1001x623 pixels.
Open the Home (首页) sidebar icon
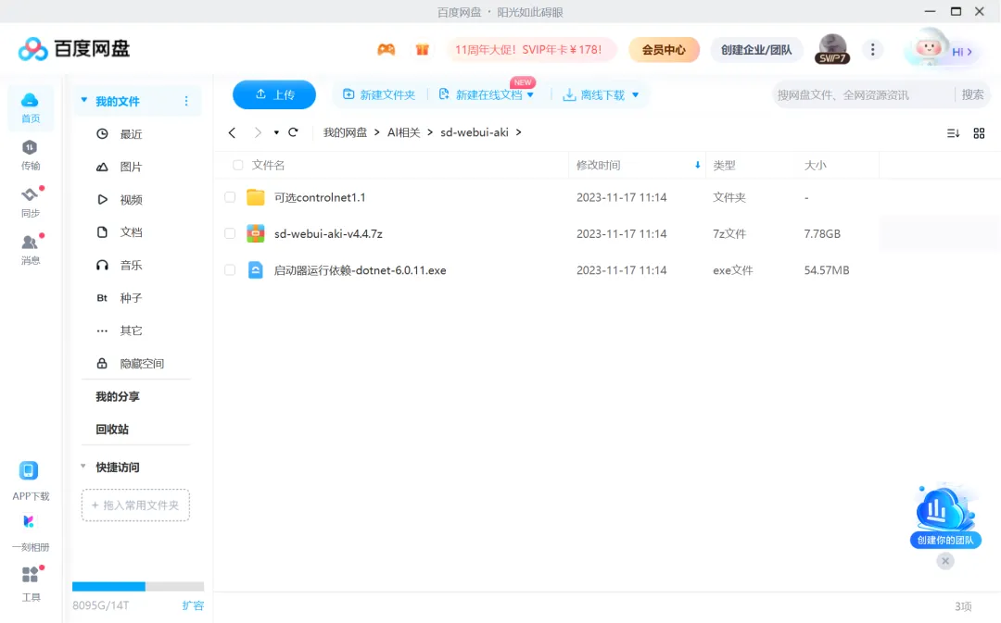30,107
